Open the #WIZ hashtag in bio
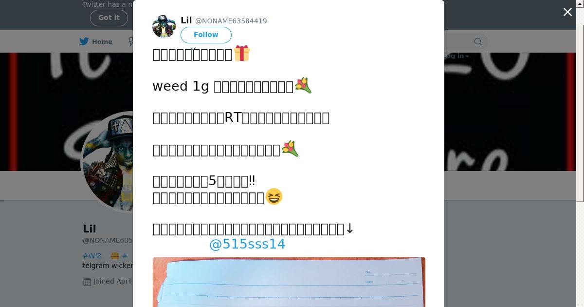The height and width of the screenshot is (307, 584). pos(92,256)
